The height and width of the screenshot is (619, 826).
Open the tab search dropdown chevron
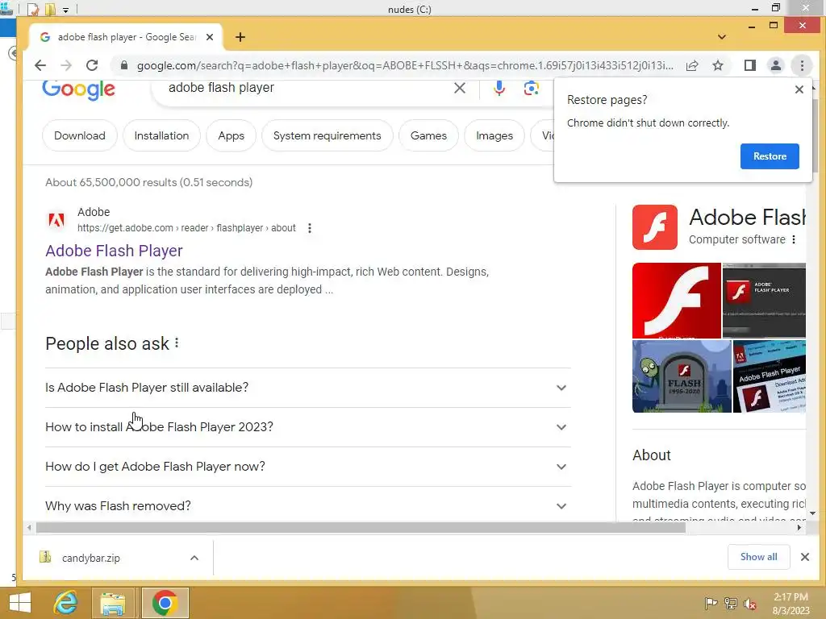pyautogui.click(x=722, y=37)
